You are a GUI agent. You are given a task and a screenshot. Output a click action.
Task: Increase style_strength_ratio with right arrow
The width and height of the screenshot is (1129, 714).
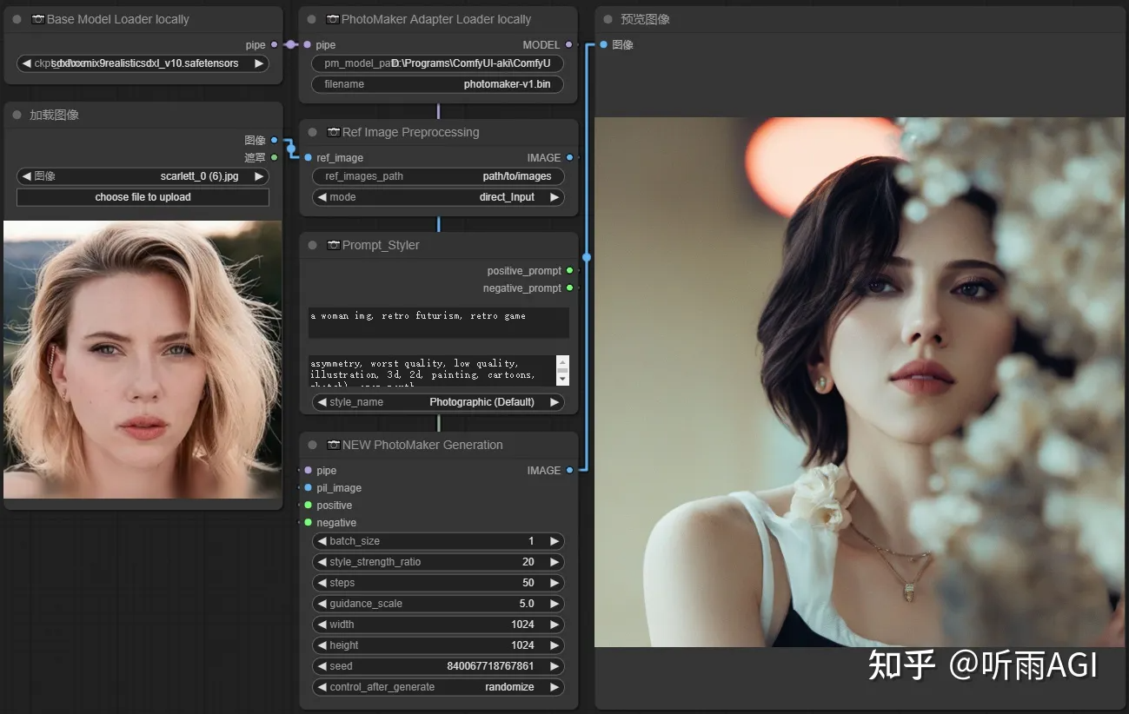coord(555,562)
